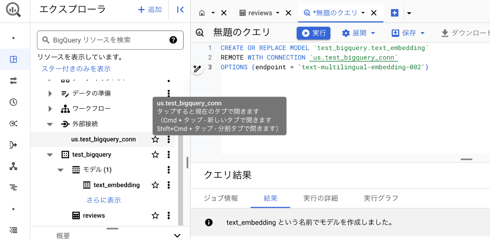Open the horizontal bars sidebar icon
490x239 pixels.
[x=13, y=188]
